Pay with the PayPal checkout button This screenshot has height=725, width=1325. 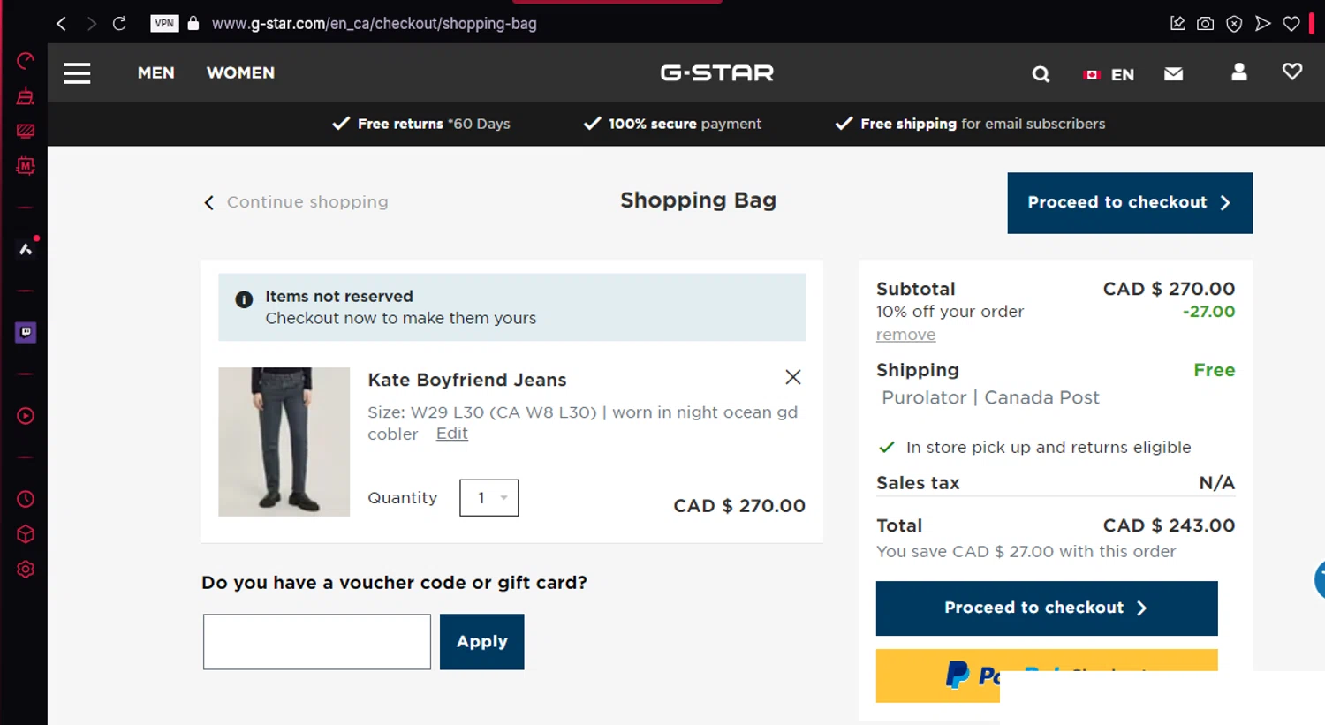(1047, 676)
